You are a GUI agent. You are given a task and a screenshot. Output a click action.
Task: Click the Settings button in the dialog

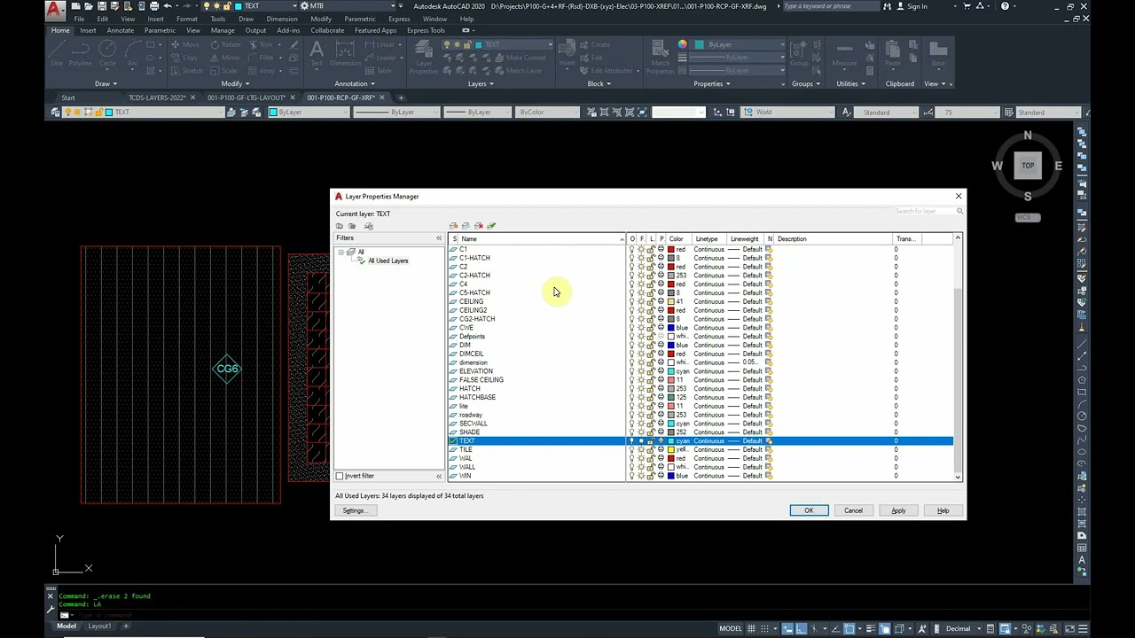[354, 510]
